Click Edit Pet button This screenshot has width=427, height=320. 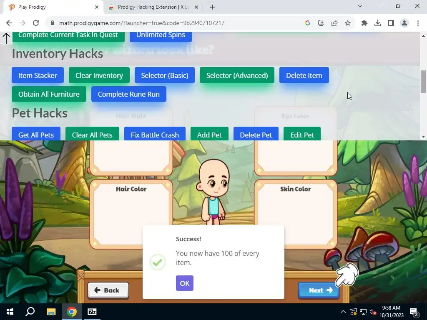click(x=302, y=134)
